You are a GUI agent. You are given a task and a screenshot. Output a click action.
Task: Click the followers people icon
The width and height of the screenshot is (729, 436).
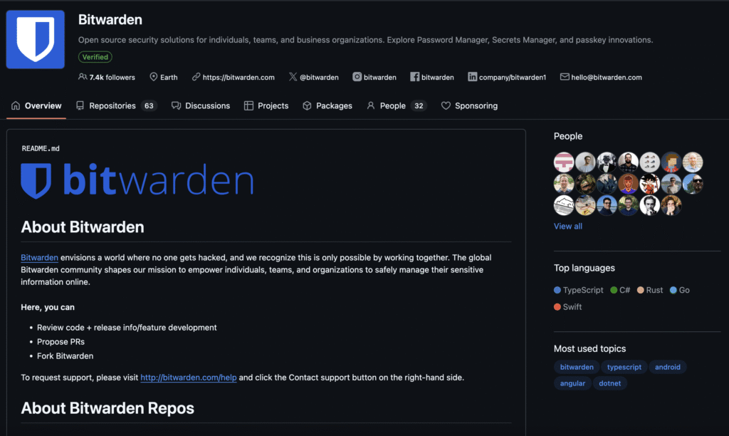[83, 77]
